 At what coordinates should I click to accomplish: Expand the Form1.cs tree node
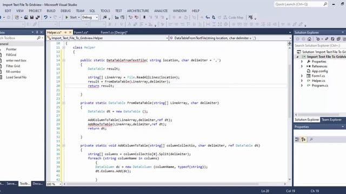[x=302, y=76]
